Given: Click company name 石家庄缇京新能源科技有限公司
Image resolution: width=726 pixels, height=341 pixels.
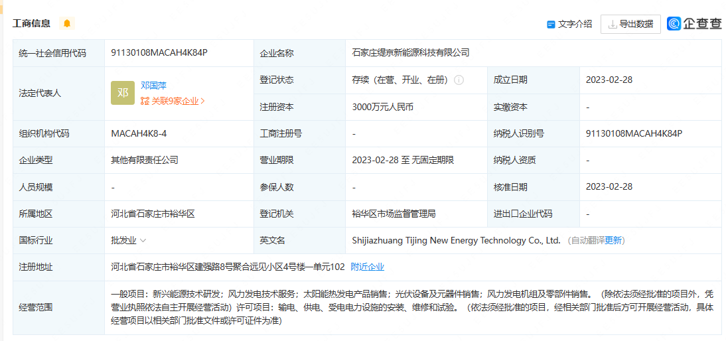Looking at the screenshot, I should click(411, 53).
